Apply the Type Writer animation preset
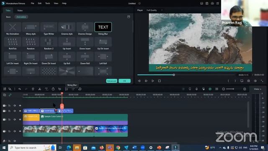 (x=49, y=29)
